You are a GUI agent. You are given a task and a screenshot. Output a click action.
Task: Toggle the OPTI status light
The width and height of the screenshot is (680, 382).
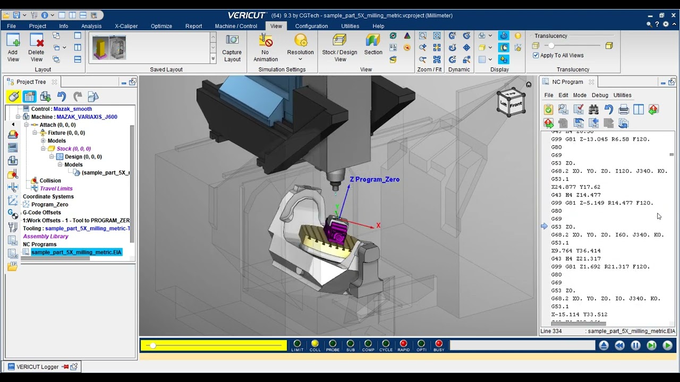coord(421,344)
